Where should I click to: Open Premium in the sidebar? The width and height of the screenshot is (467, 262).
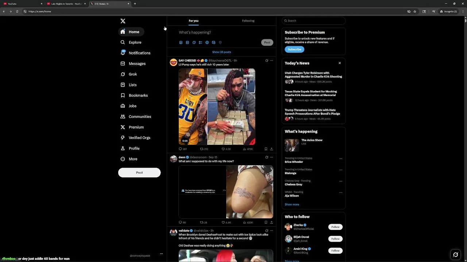click(x=132, y=127)
